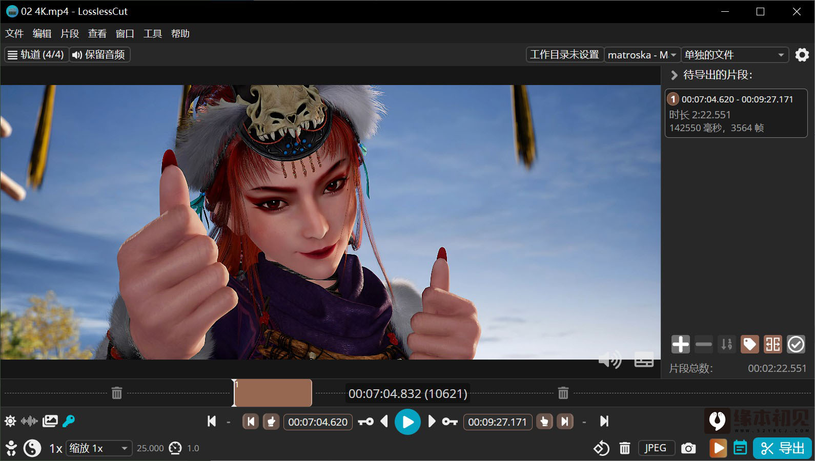This screenshot has height=461, width=815.
Task: Toggle subtitle display icon on the video
Action: (644, 360)
